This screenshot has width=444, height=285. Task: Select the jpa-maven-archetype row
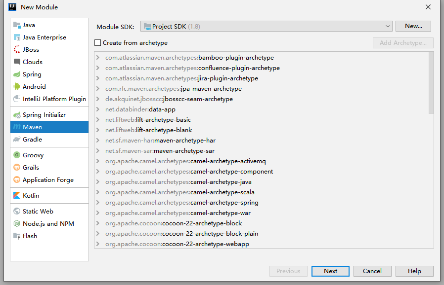tap(262, 89)
